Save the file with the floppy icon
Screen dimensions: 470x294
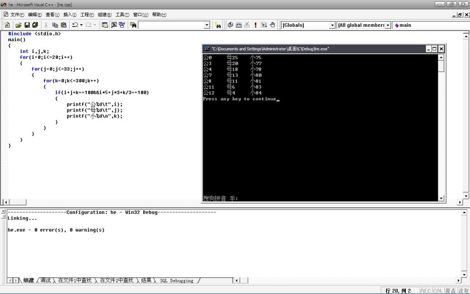27,25
